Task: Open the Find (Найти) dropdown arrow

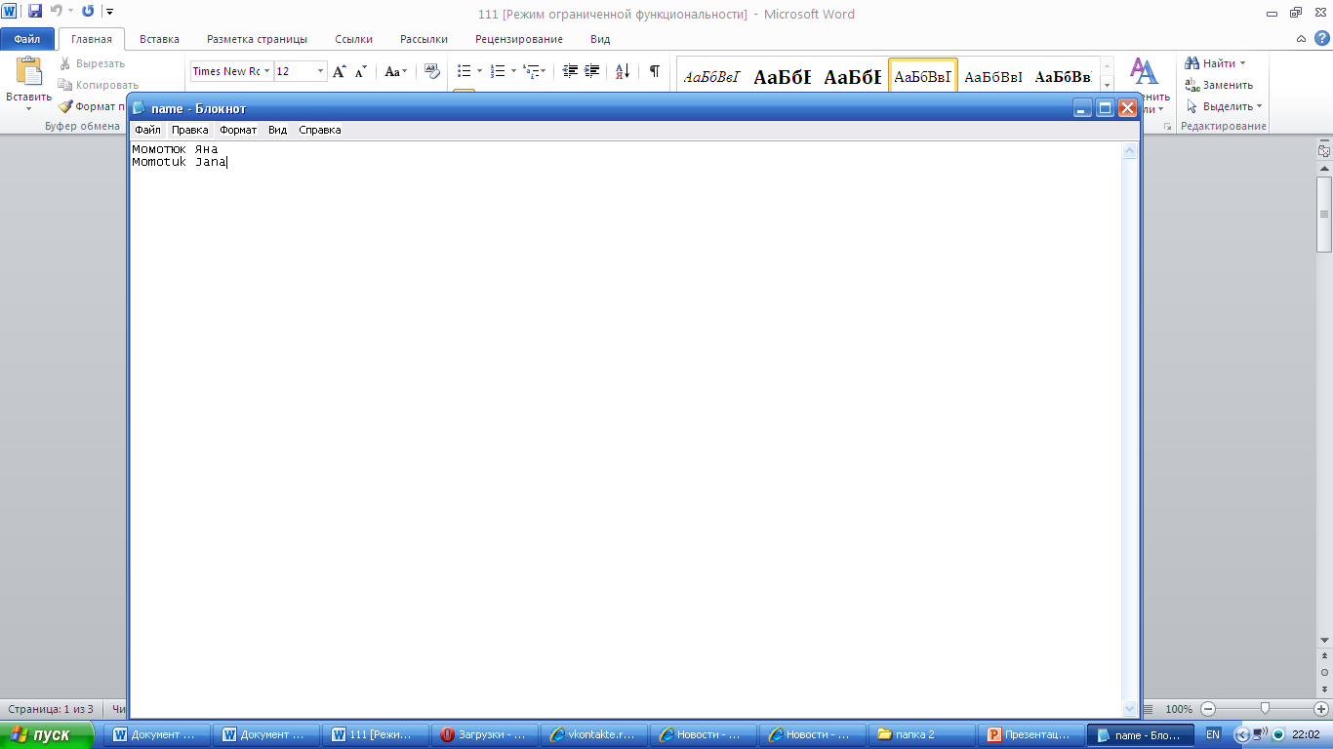Action: (1242, 63)
